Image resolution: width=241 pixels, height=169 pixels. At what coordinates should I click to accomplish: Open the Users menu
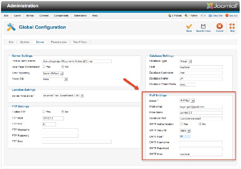pyautogui.click(x=17, y=15)
